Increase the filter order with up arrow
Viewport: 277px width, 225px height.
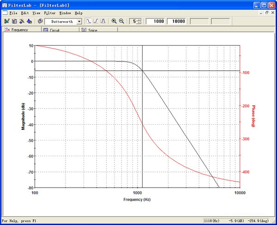coord(139,20)
